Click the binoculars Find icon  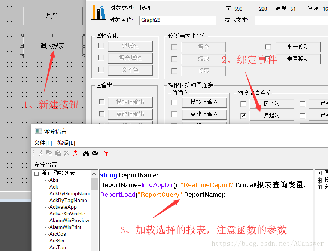point(86,153)
